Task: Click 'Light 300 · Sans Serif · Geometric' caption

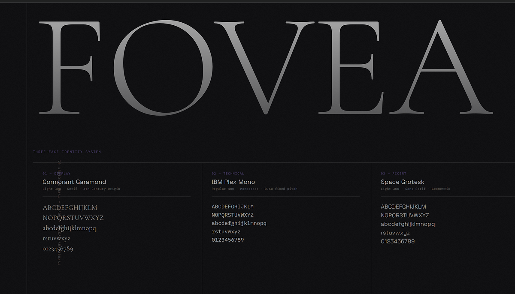Action: (415, 189)
